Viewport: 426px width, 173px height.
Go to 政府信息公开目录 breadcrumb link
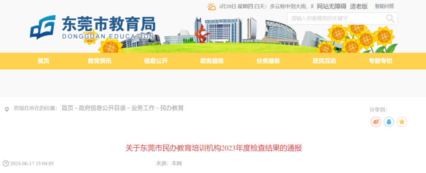pos(102,108)
